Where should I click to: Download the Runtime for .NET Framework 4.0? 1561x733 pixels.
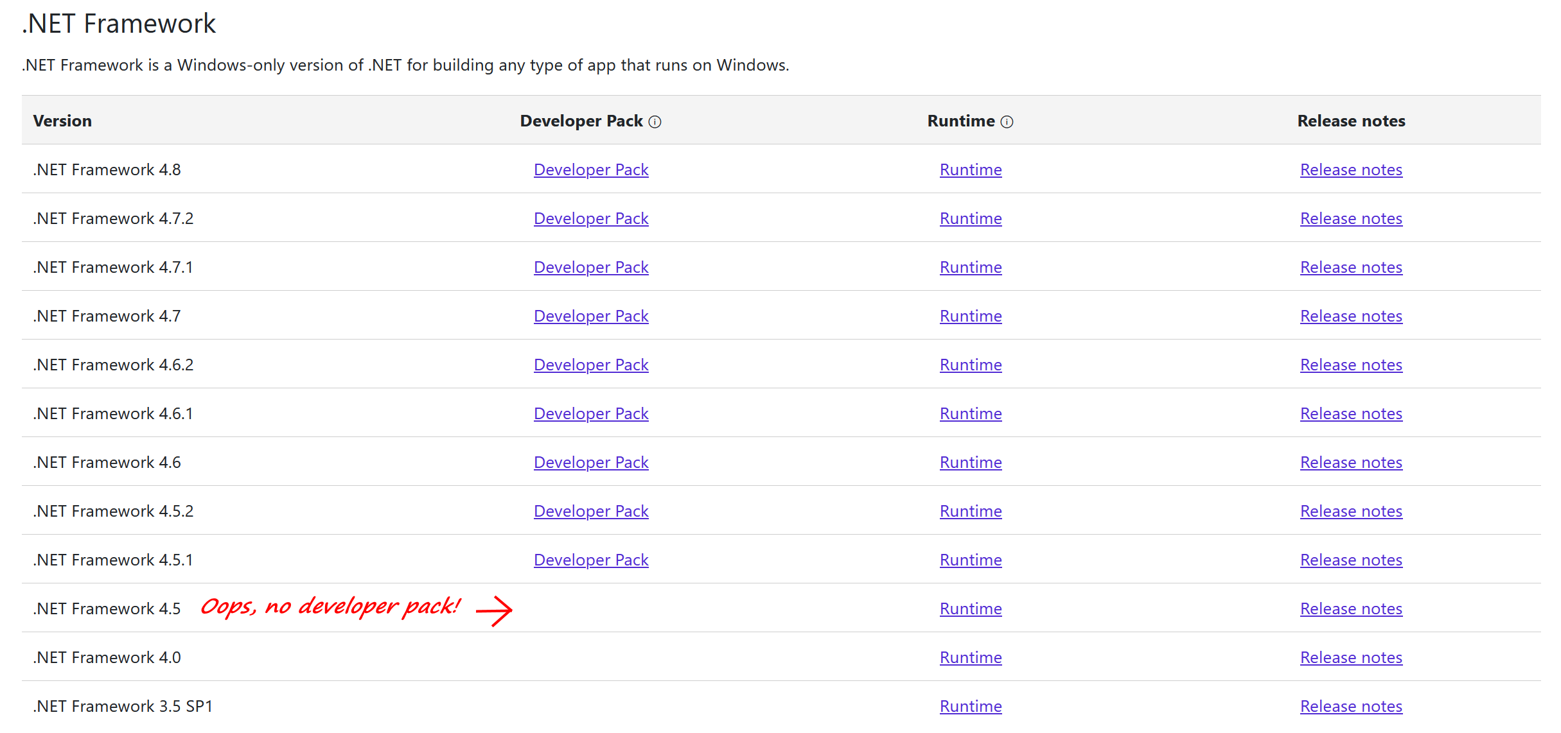tap(971, 657)
